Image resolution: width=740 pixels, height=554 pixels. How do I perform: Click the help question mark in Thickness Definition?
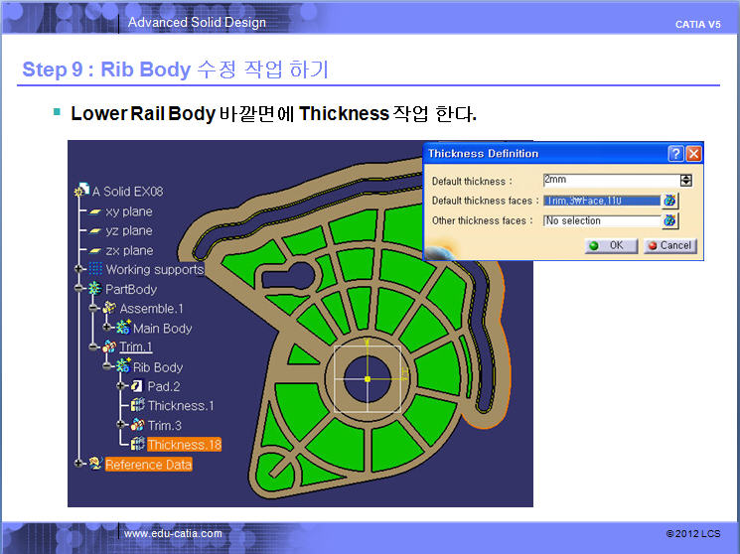coord(675,154)
